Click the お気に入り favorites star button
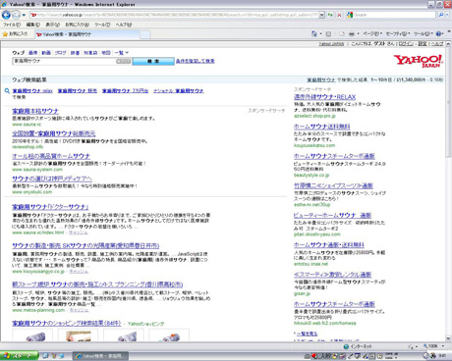The image size is (452, 361). click(15, 34)
